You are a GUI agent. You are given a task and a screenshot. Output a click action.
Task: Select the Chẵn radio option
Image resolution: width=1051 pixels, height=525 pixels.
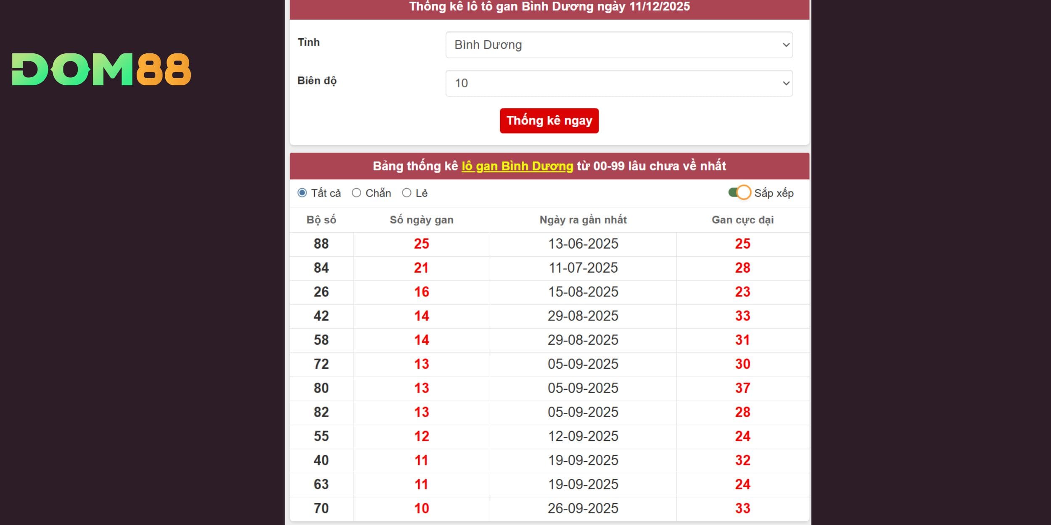click(356, 193)
